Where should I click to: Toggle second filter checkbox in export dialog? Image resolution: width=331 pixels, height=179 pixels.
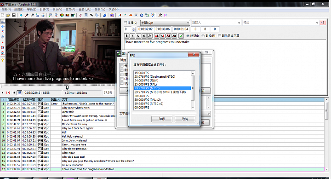(121, 70)
